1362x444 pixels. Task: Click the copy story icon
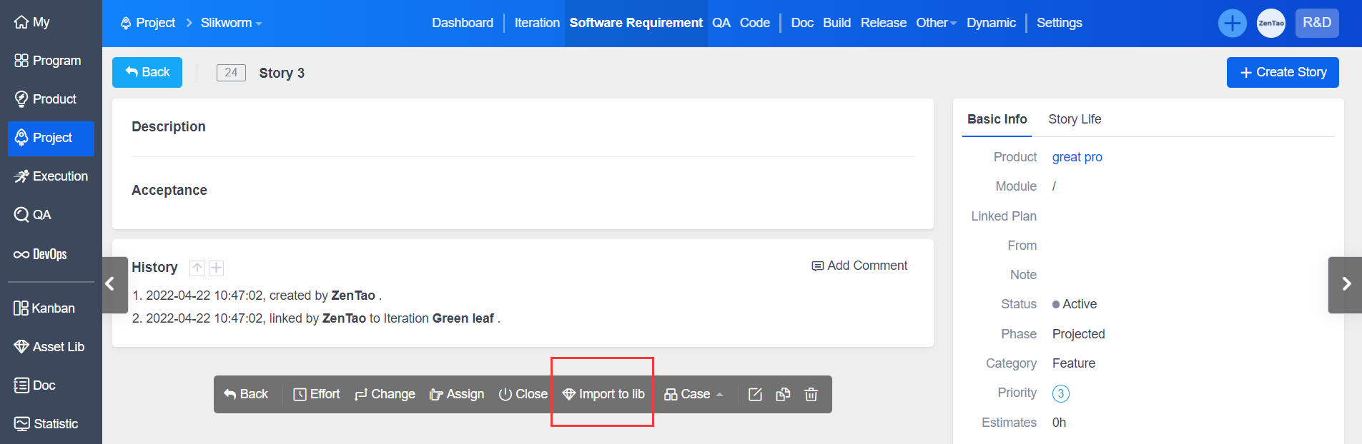(783, 395)
